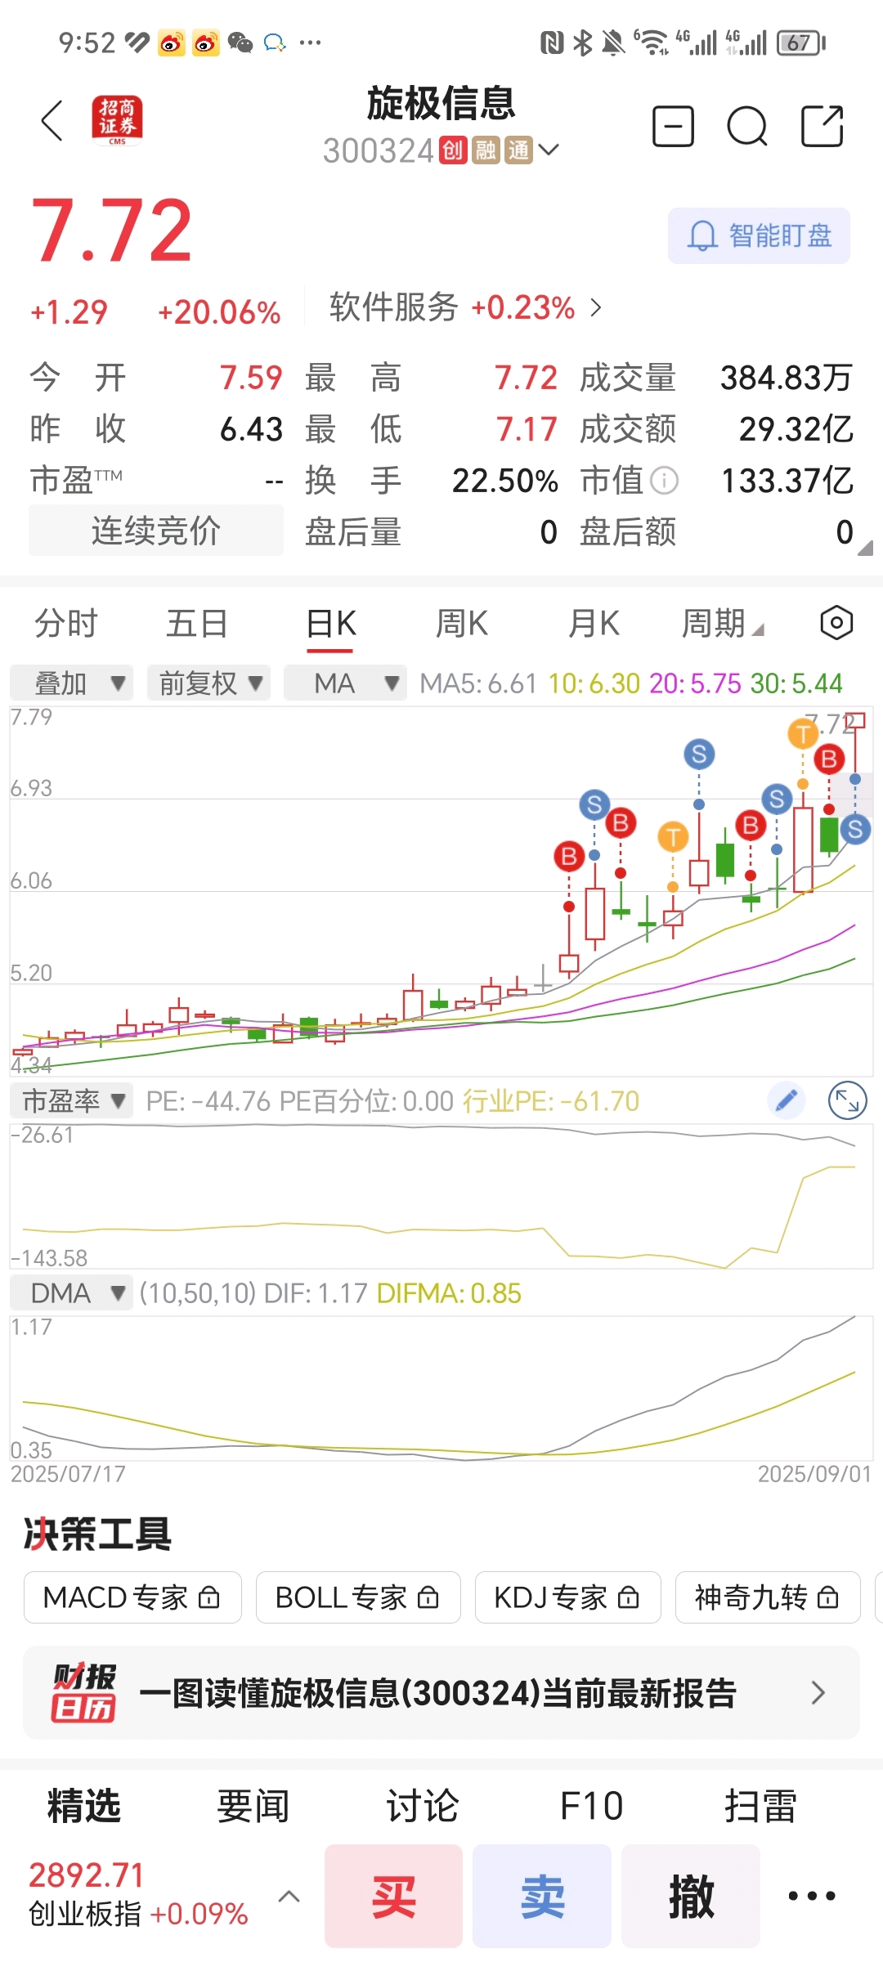Viewport: 883px width, 1962px height.
Task: Open the F10 tab
Action: pos(591,1806)
